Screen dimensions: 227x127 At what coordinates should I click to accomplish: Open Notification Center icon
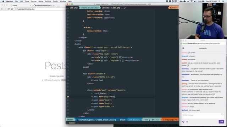click(223, 1)
